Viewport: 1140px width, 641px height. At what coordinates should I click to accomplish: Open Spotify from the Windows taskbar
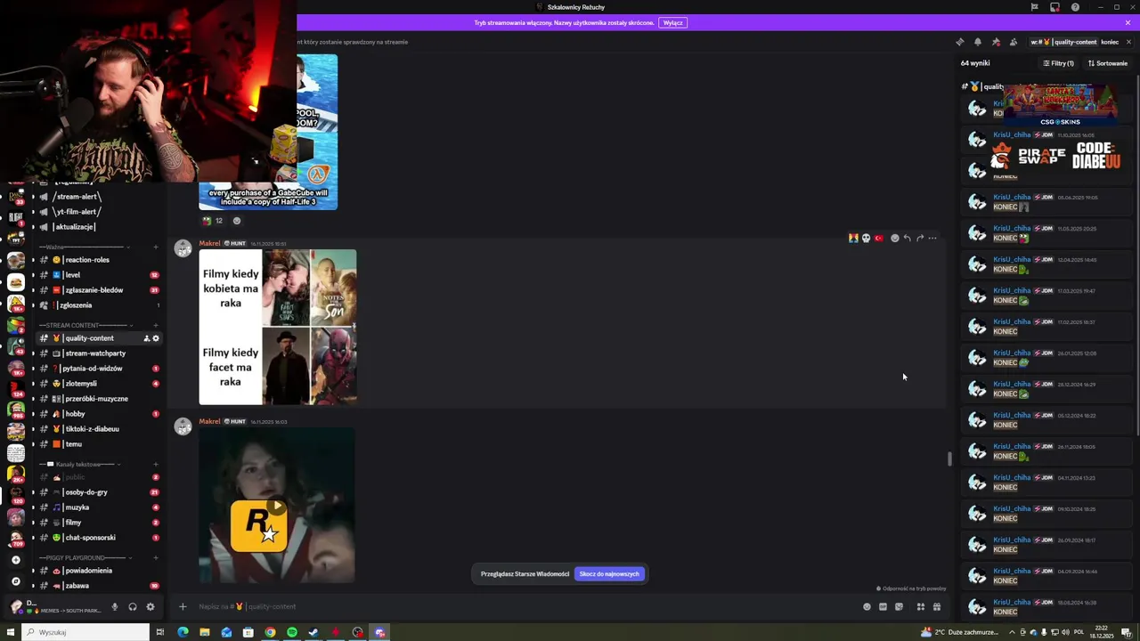291,632
